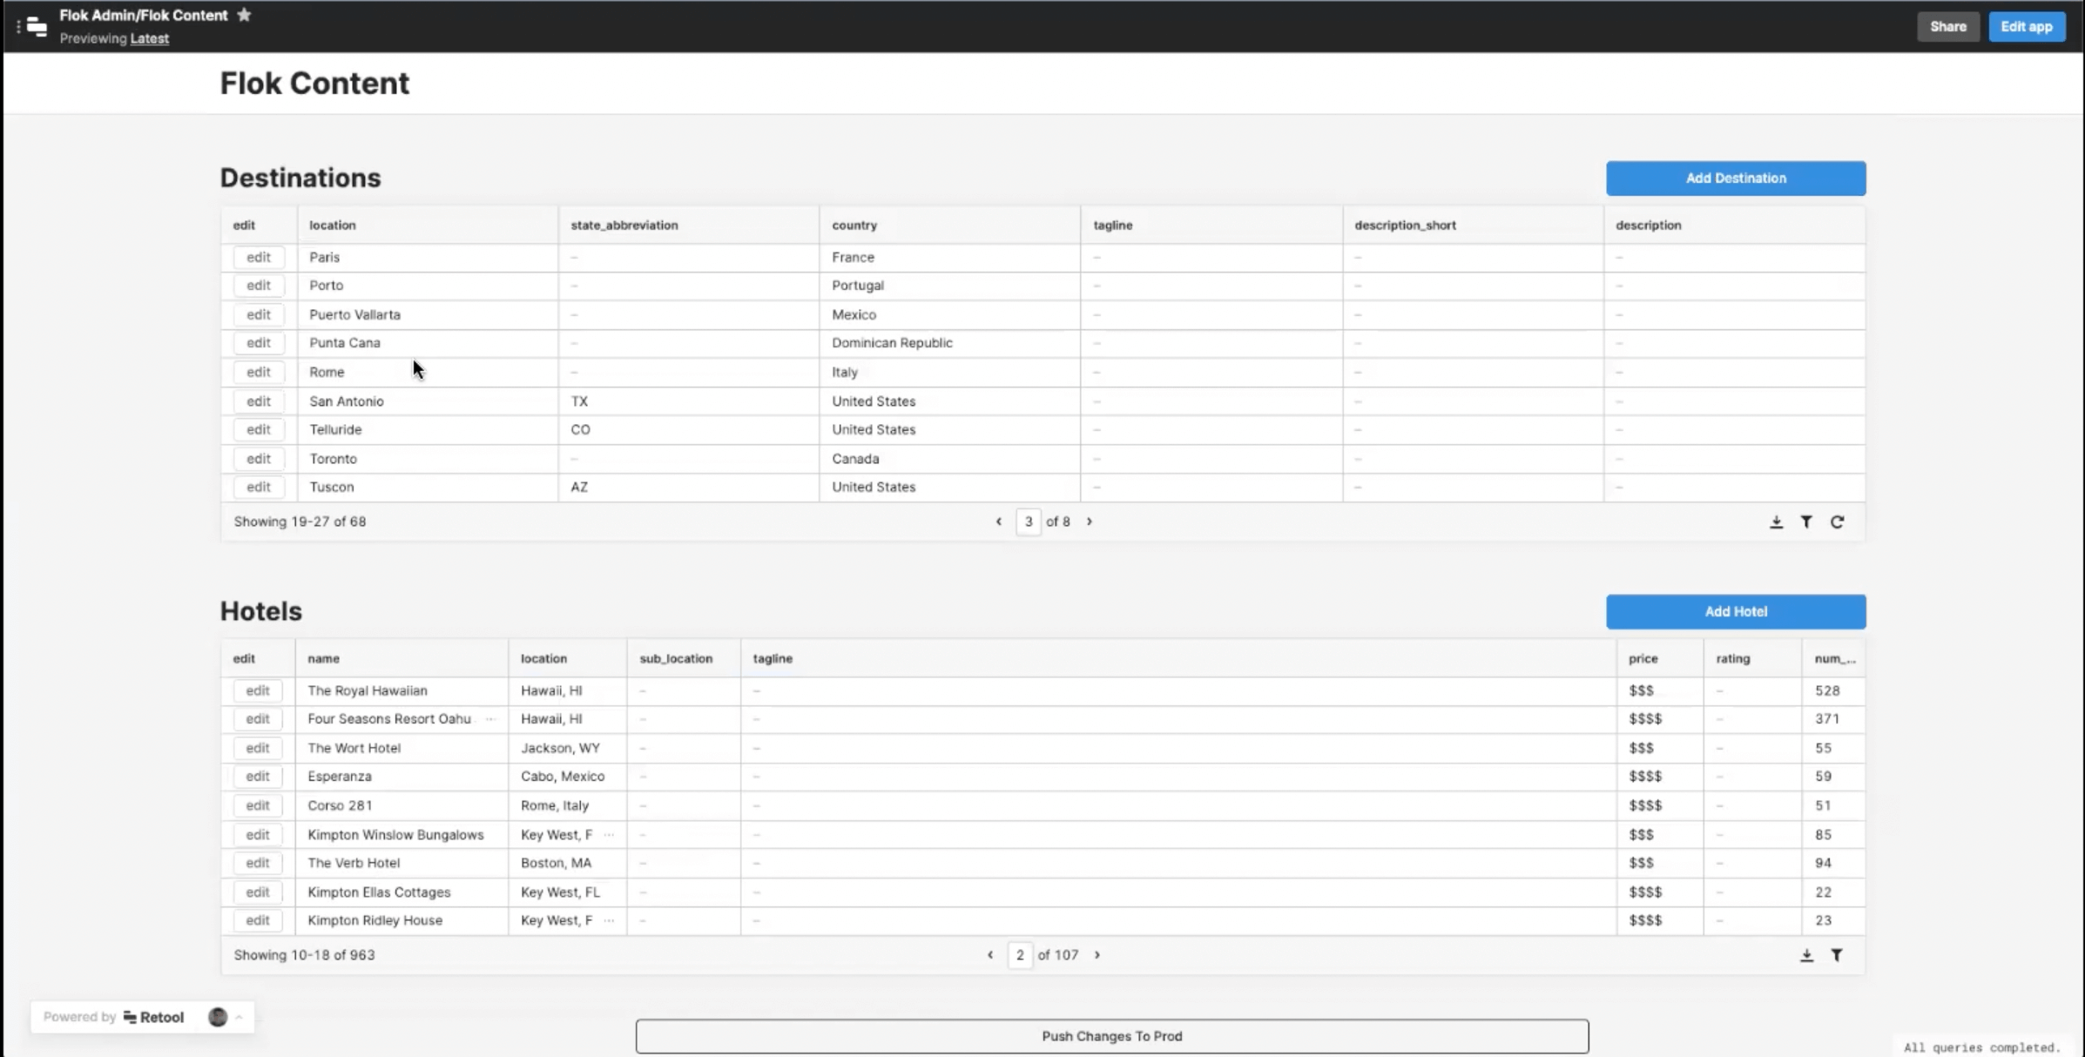Image resolution: width=2085 pixels, height=1057 pixels.
Task: Click Add Destination button
Action: point(1736,178)
